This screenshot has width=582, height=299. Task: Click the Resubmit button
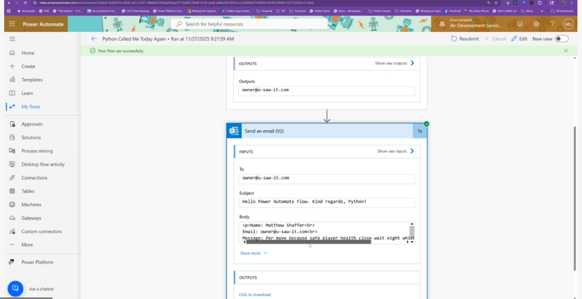[x=465, y=39]
